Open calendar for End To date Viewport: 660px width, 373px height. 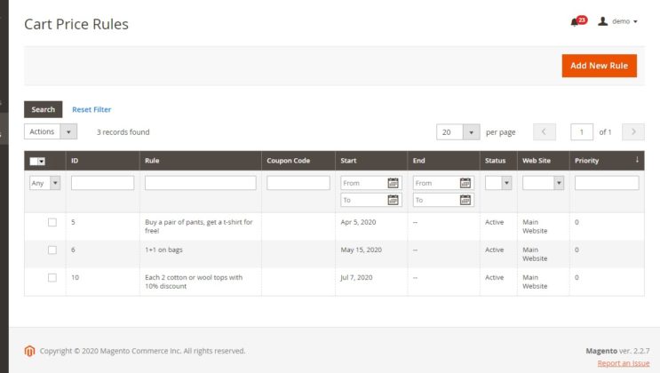(x=465, y=200)
